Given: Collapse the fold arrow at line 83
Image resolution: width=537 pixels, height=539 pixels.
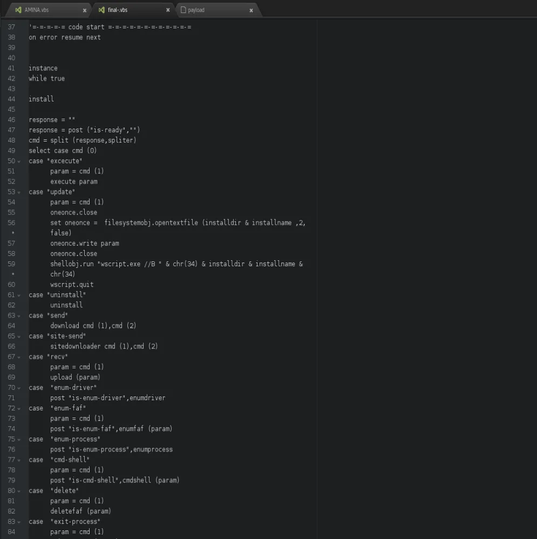Looking at the screenshot, I should pos(19,522).
